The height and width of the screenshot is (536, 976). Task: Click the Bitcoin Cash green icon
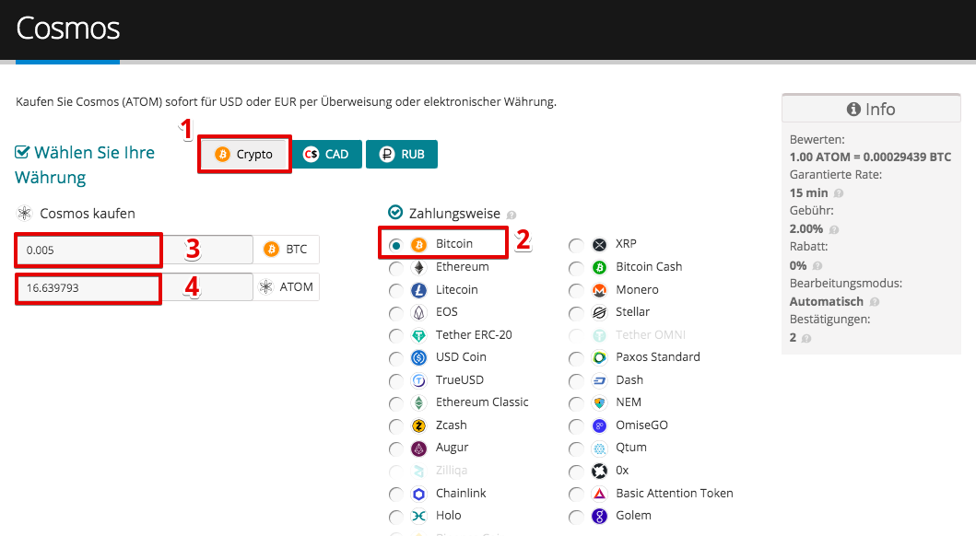click(x=599, y=267)
